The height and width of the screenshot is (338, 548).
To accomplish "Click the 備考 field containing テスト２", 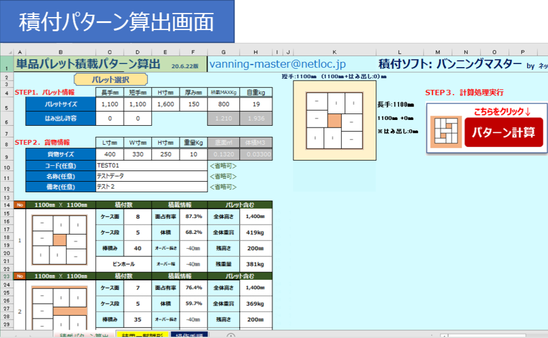I will pyautogui.click(x=152, y=186).
